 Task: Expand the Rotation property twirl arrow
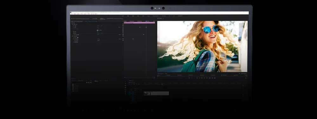pos(72,32)
